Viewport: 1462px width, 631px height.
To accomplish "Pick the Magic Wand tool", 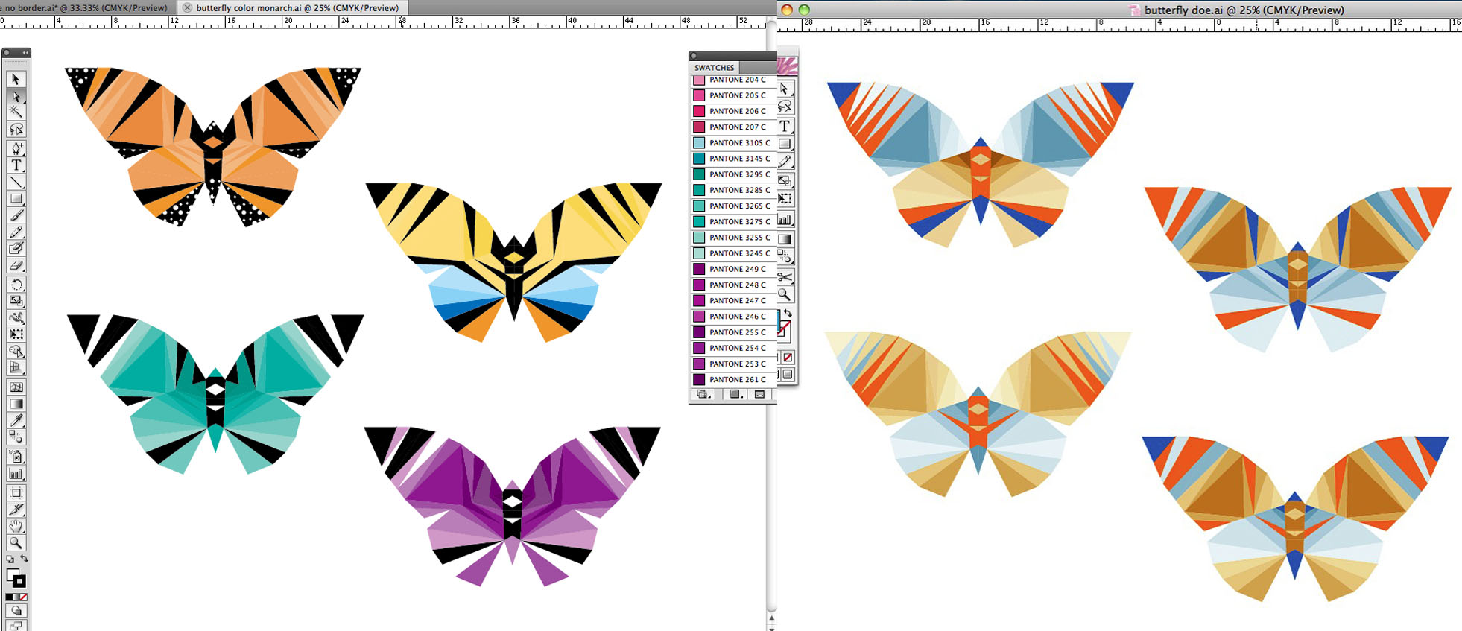I will (16, 112).
